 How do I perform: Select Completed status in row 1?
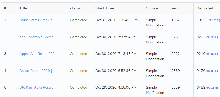(79, 20)
